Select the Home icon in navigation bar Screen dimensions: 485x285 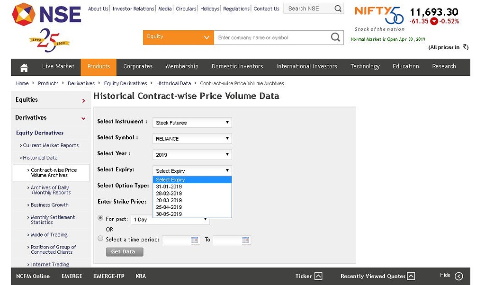[23, 67]
